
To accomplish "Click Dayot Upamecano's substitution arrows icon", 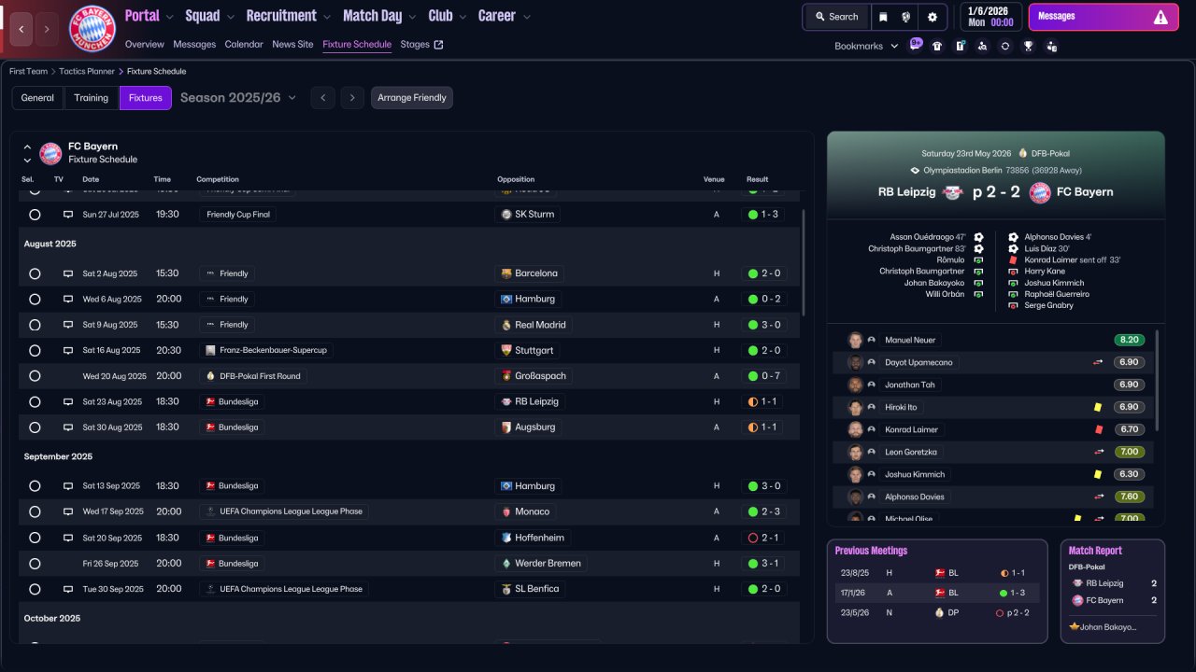I will point(1099,362).
